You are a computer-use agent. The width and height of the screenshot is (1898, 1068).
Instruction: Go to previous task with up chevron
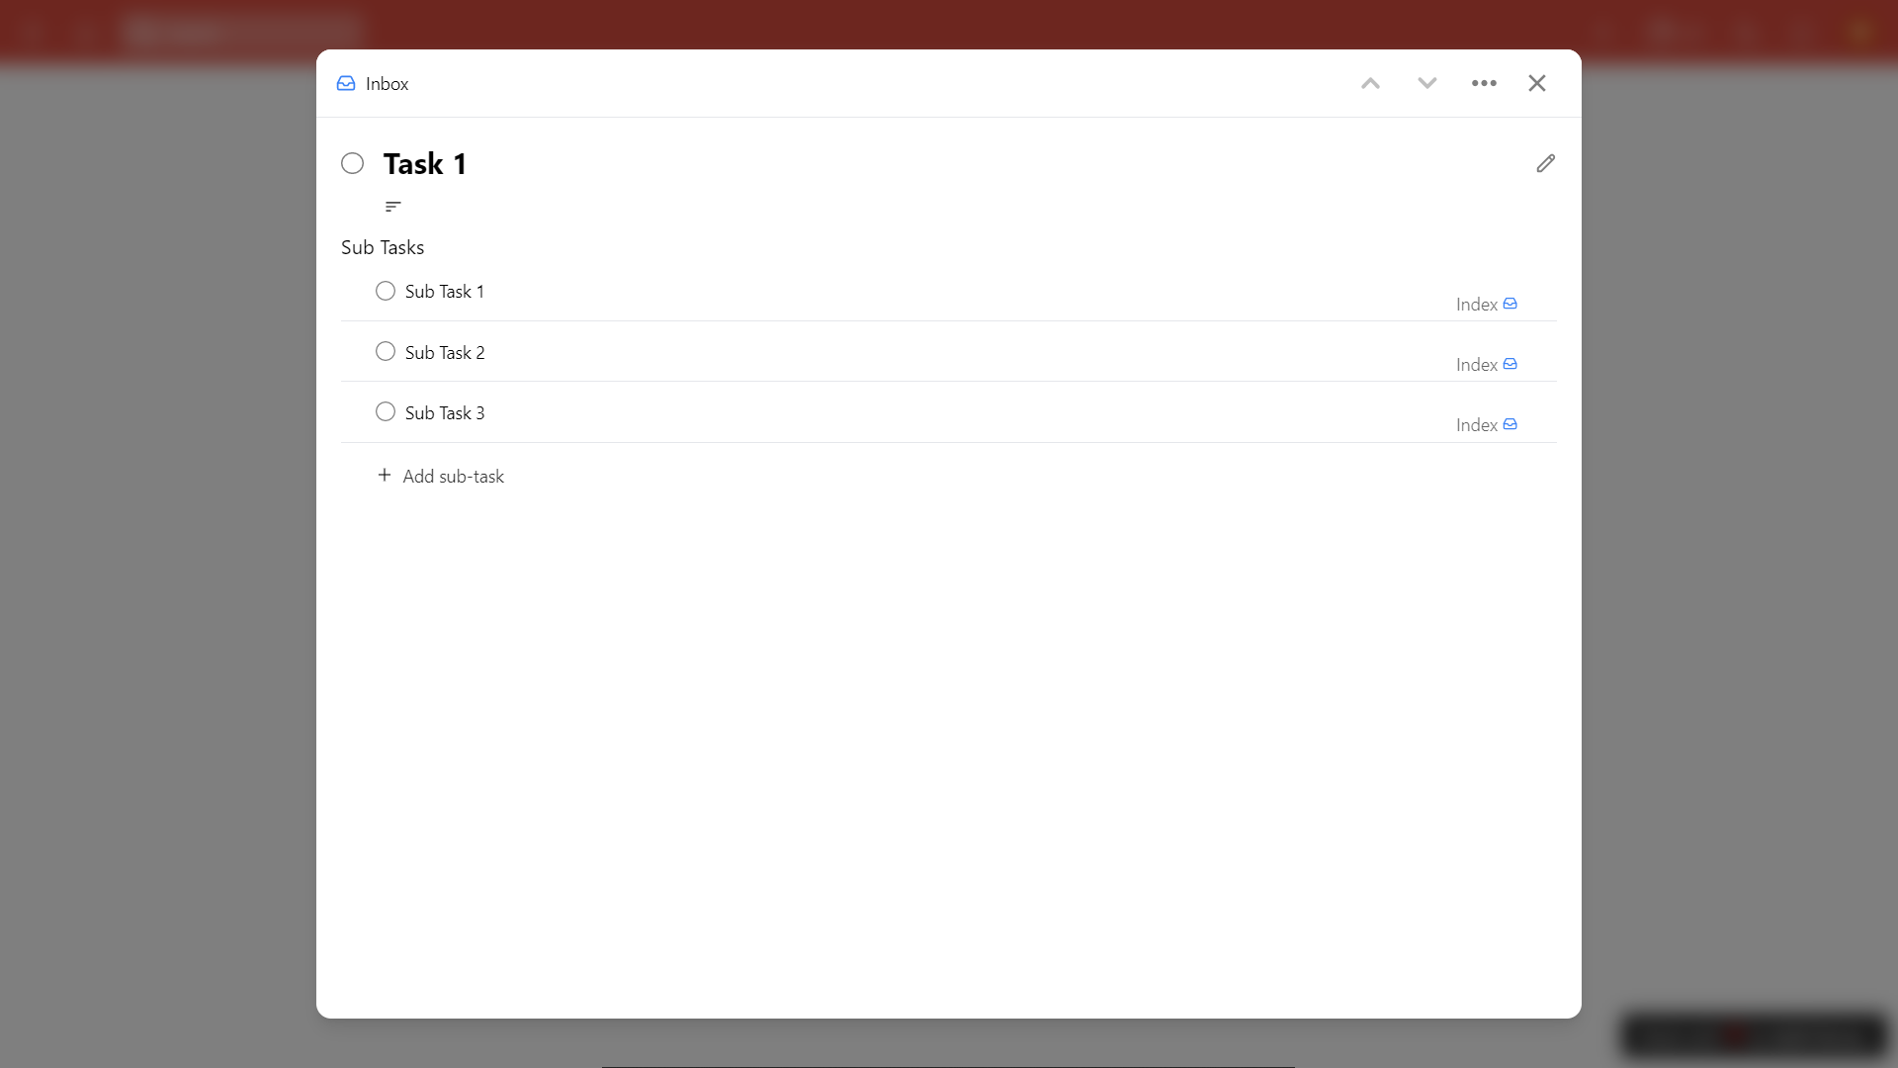click(x=1370, y=83)
